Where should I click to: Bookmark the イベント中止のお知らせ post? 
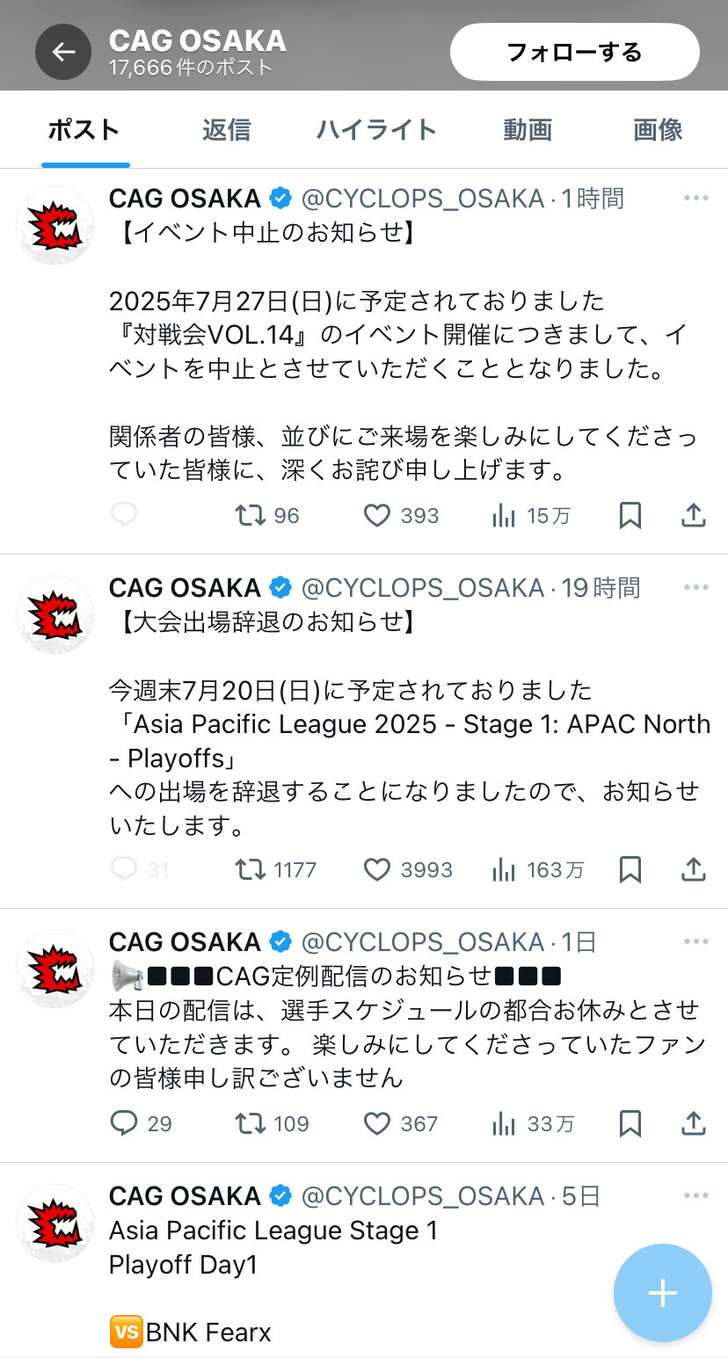coord(630,515)
